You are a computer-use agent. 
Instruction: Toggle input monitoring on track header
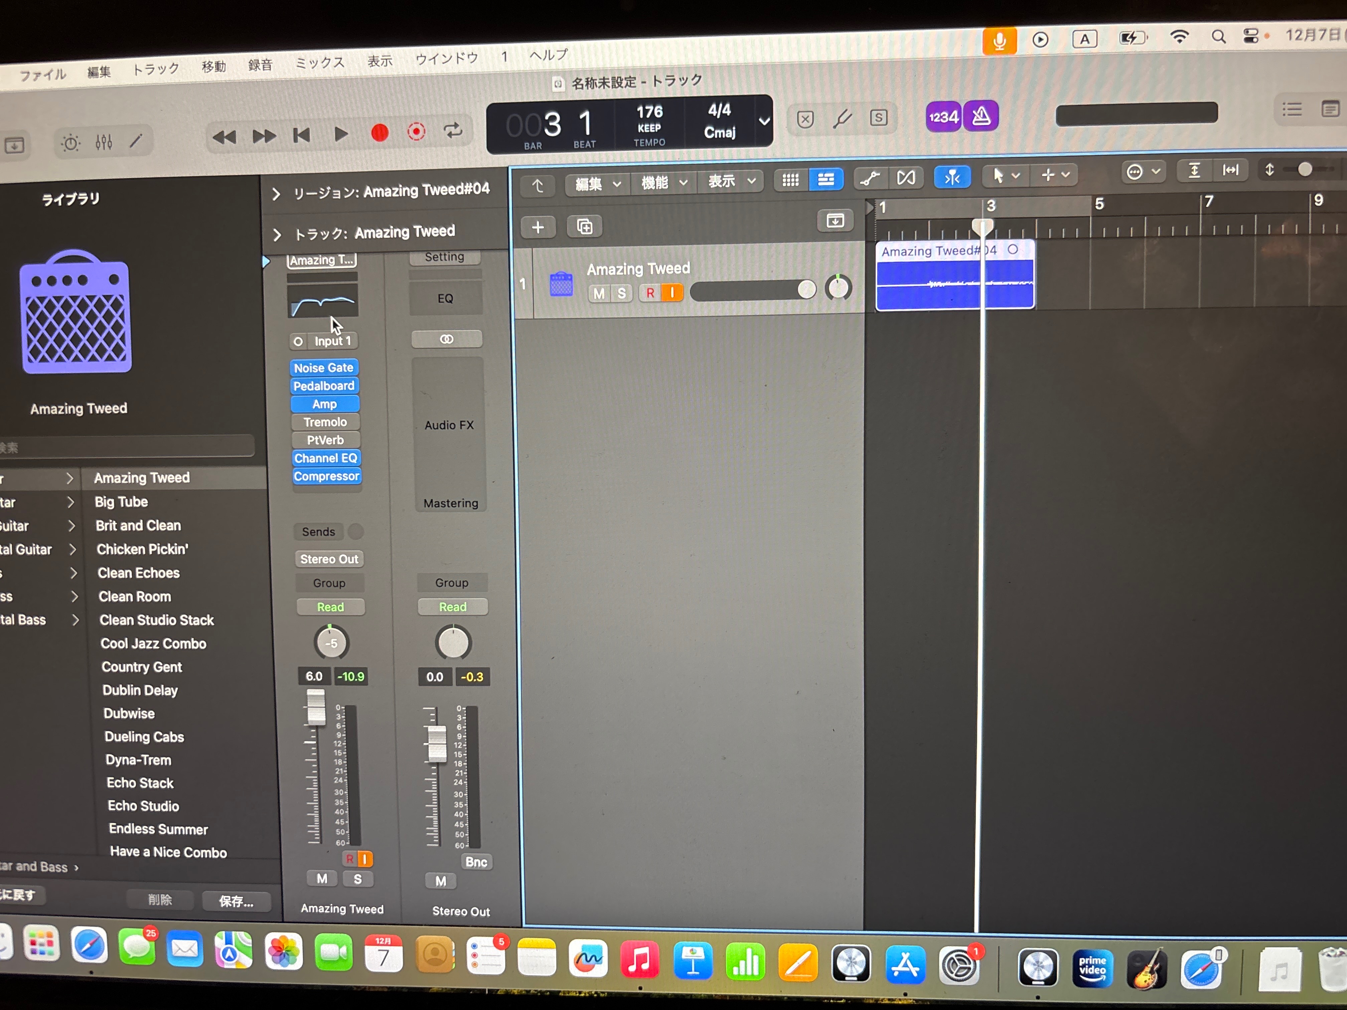[672, 293]
